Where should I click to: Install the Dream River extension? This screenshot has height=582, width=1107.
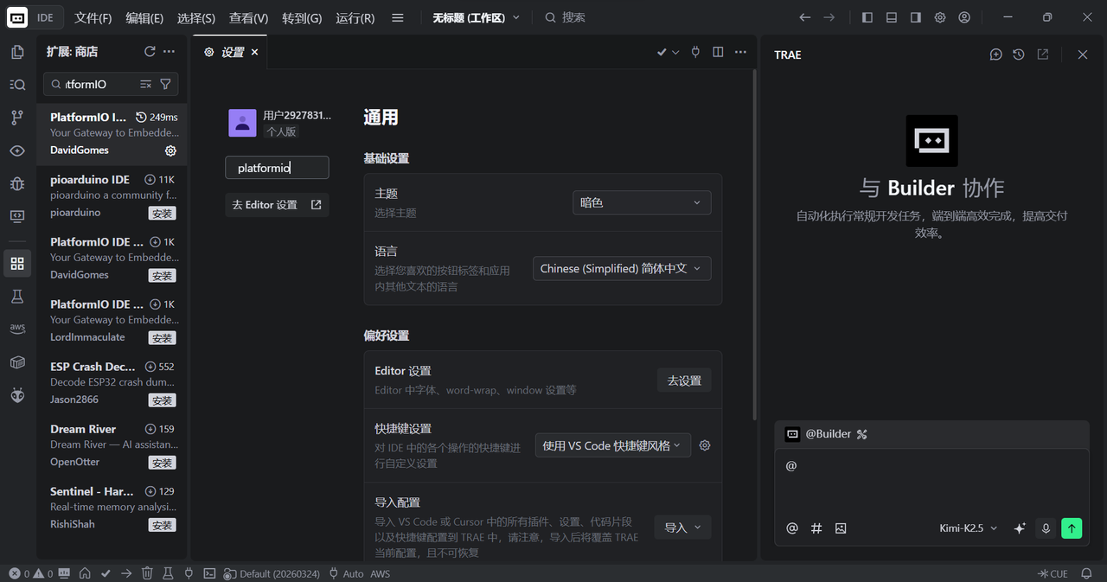click(163, 463)
